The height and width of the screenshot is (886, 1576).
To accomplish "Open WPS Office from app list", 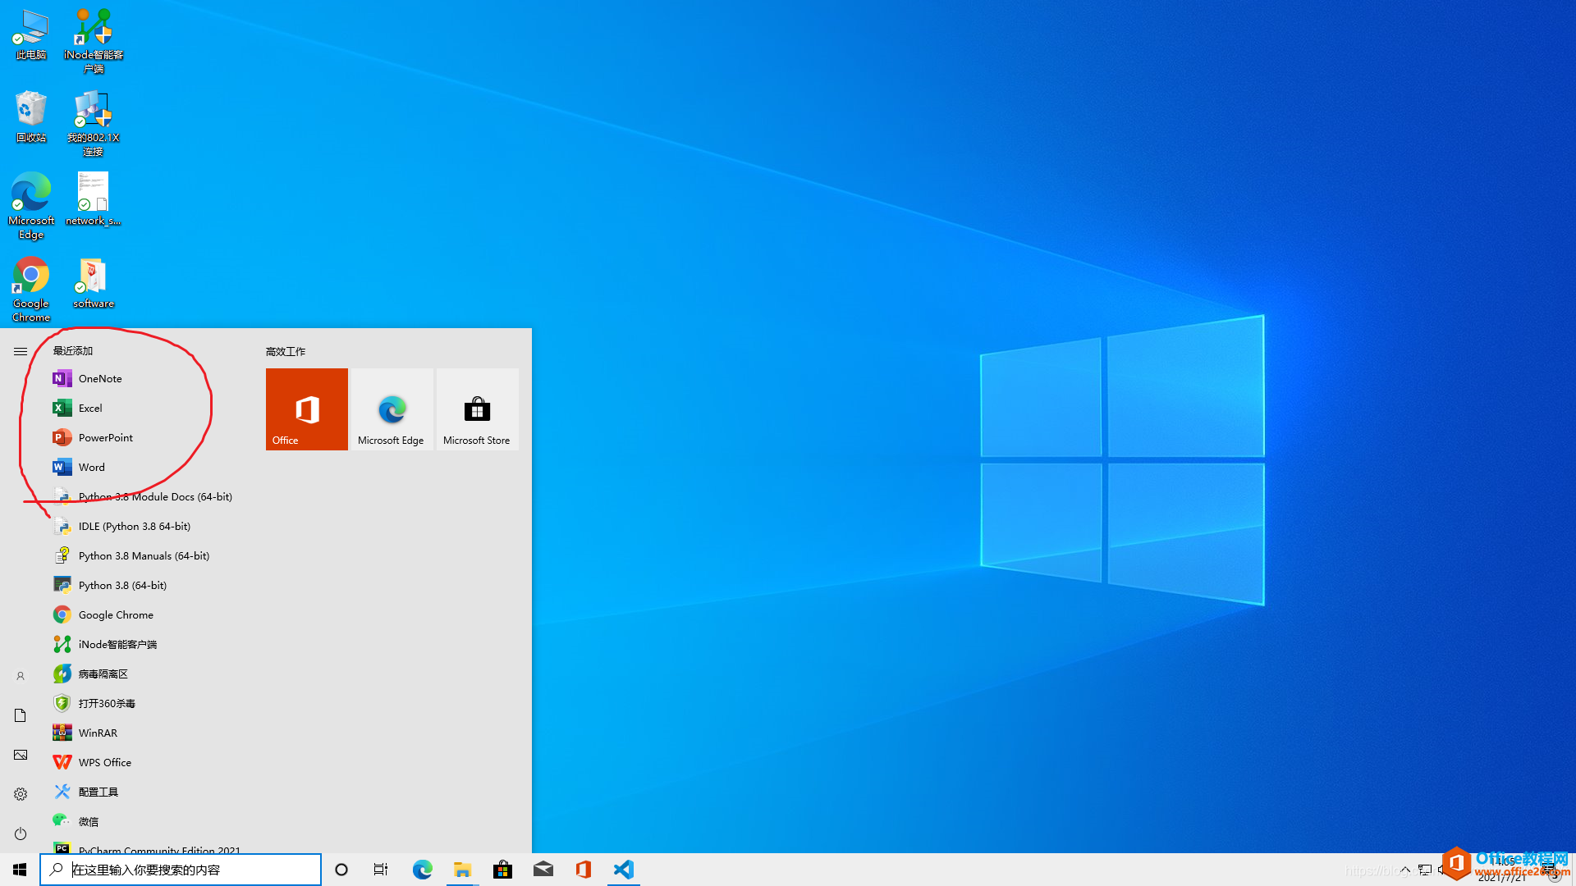I will [x=105, y=761].
